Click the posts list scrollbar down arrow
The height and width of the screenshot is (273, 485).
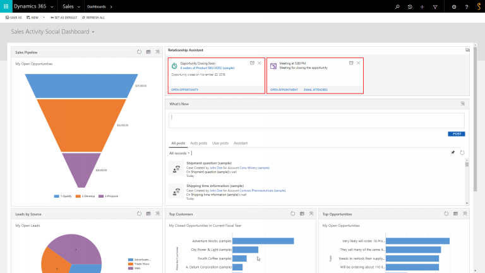(467, 203)
